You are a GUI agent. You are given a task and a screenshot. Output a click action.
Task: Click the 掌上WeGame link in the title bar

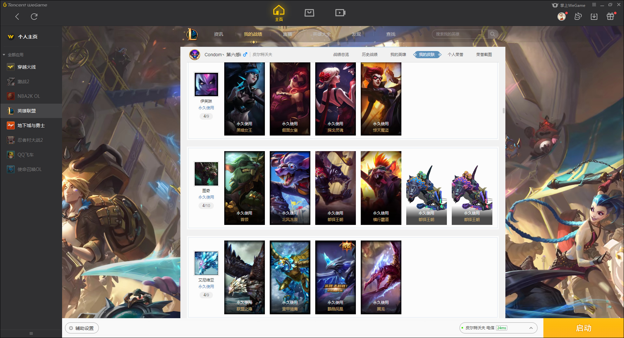point(569,5)
